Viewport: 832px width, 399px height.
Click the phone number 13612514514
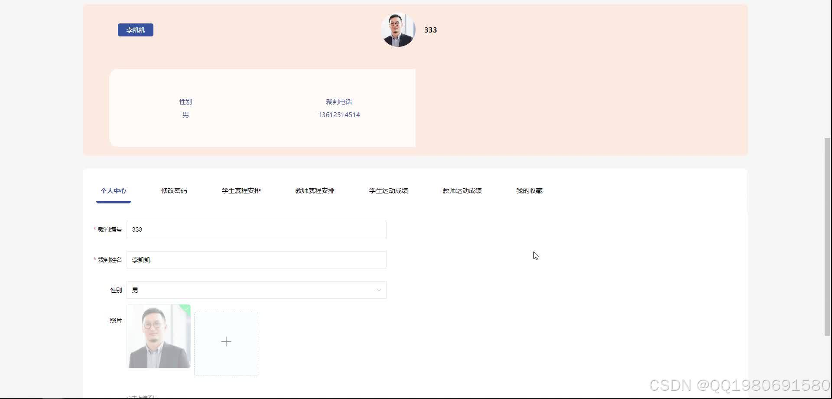pos(339,114)
